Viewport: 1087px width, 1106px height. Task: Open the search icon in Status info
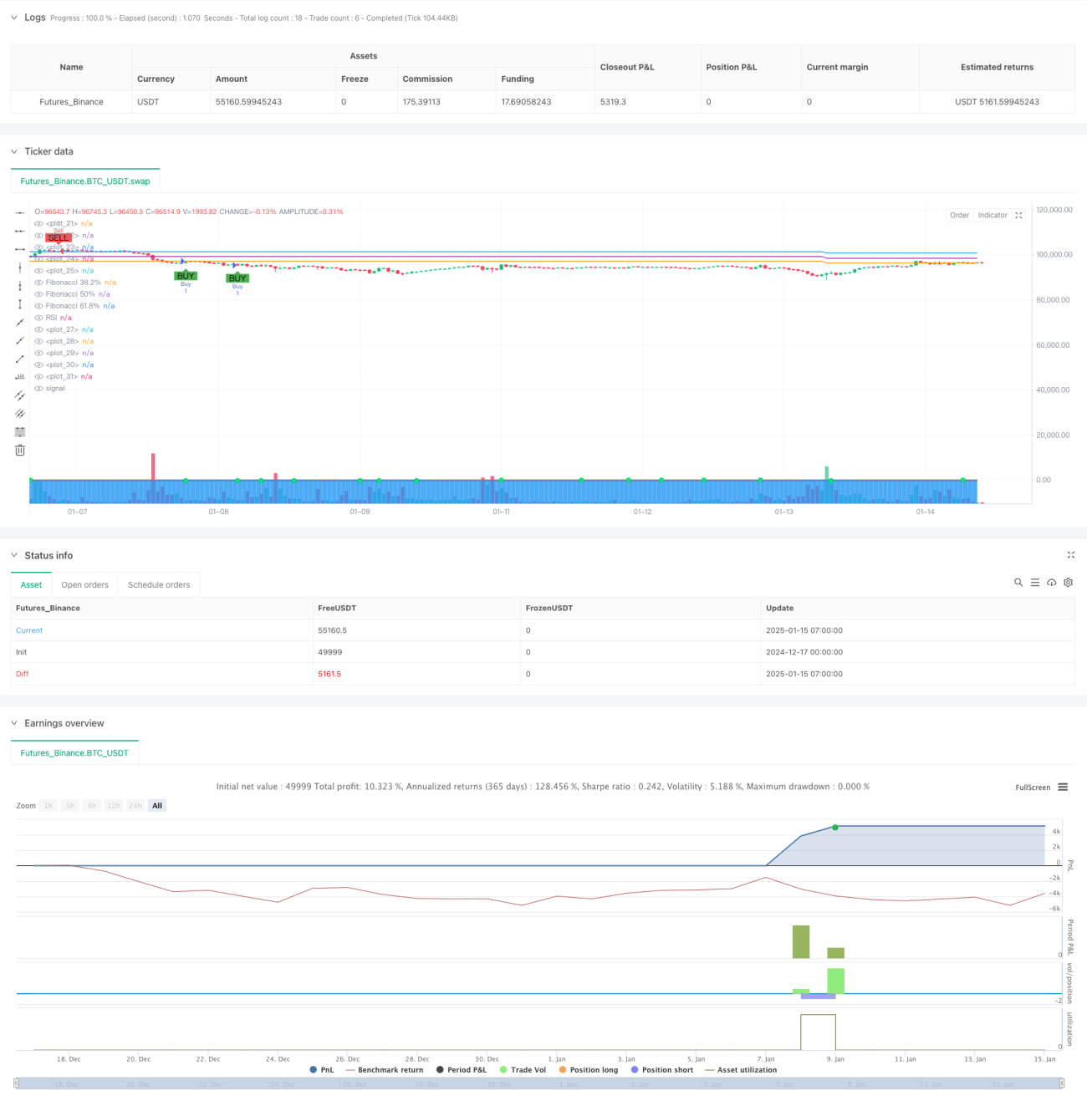click(x=1018, y=583)
